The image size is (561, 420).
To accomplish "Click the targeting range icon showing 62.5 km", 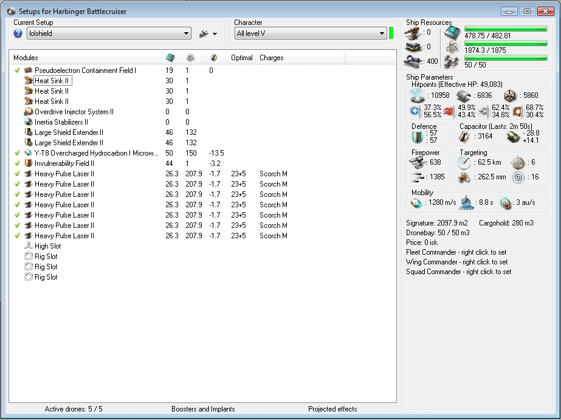I will (464, 162).
